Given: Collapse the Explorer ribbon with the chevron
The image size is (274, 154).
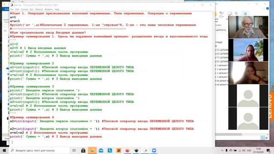Looking at the screenshot, I should click(x=264, y=9).
